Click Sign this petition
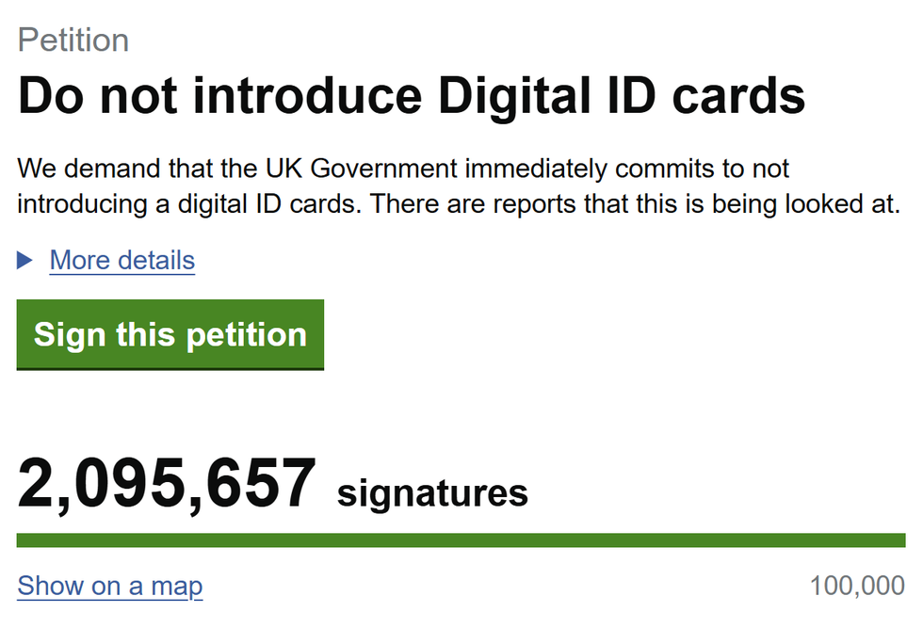Viewport: 923px width, 628px height. (x=170, y=334)
